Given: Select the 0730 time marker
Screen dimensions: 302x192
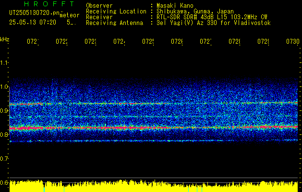Looking at the screenshot, I should point(293,42).
